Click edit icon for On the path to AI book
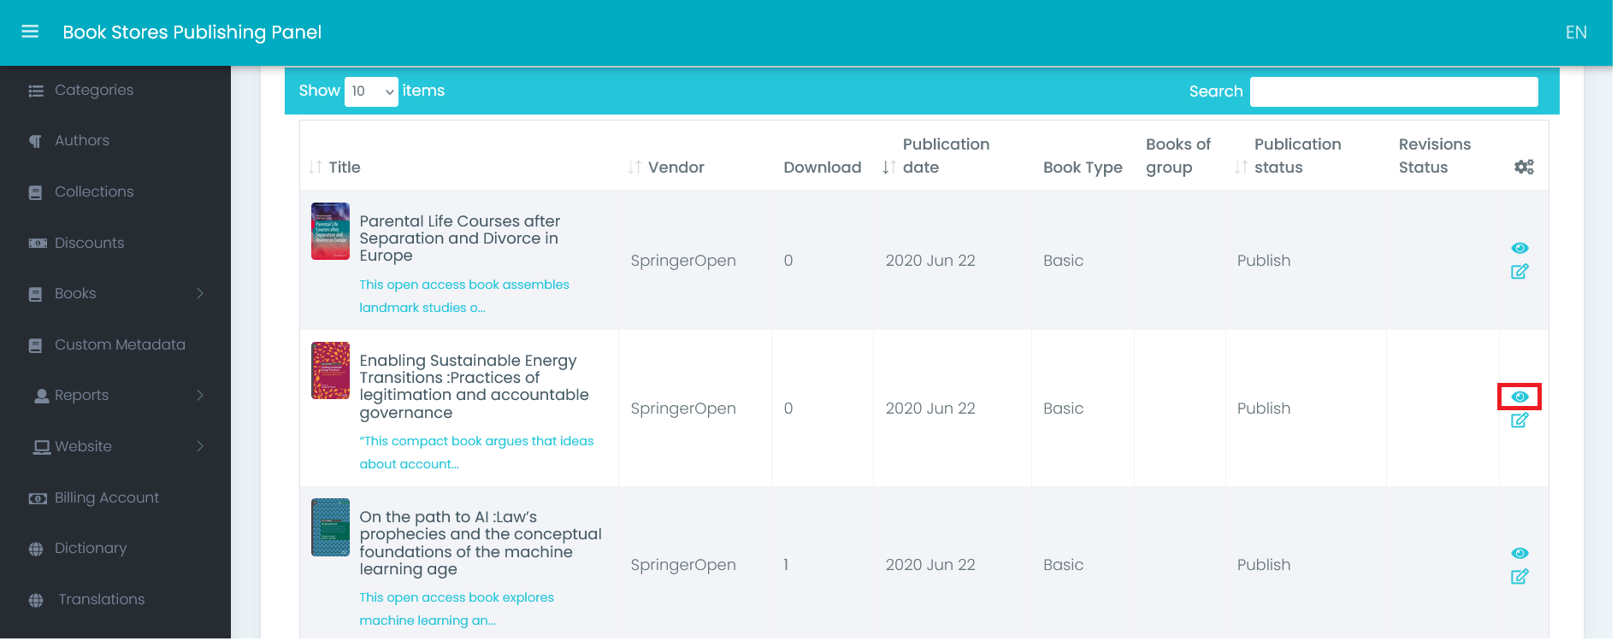The width and height of the screenshot is (1623, 641). (x=1519, y=577)
